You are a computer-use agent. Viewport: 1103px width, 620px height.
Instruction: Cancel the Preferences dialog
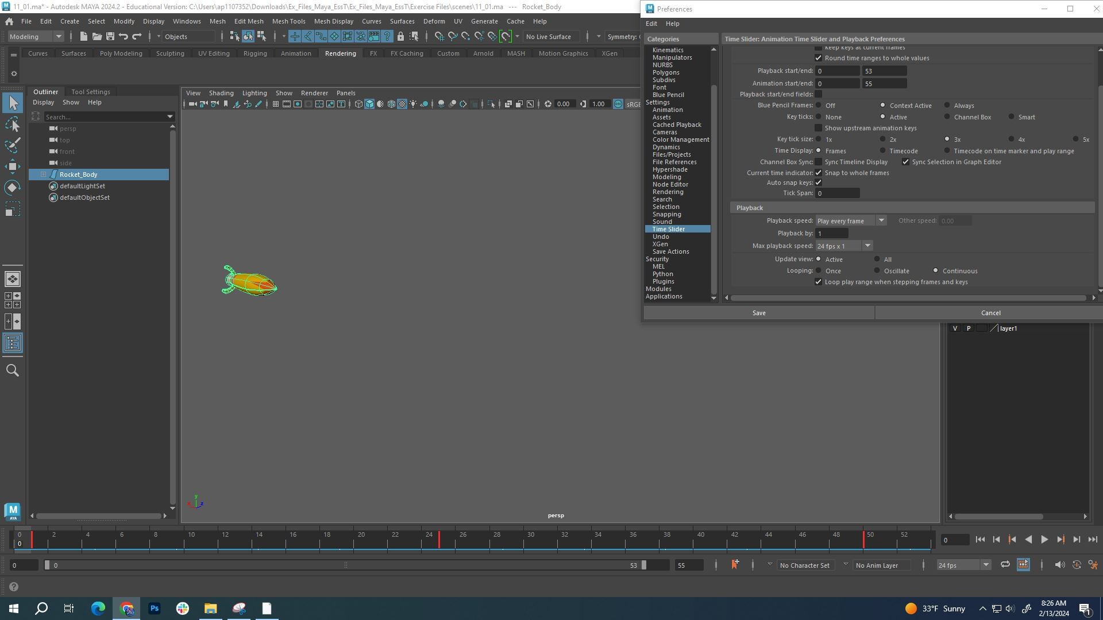tap(990, 312)
